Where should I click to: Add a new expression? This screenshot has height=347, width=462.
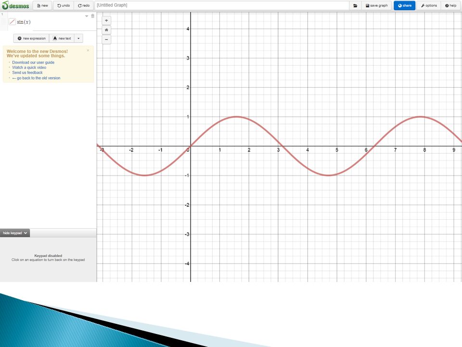pyautogui.click(x=32, y=39)
